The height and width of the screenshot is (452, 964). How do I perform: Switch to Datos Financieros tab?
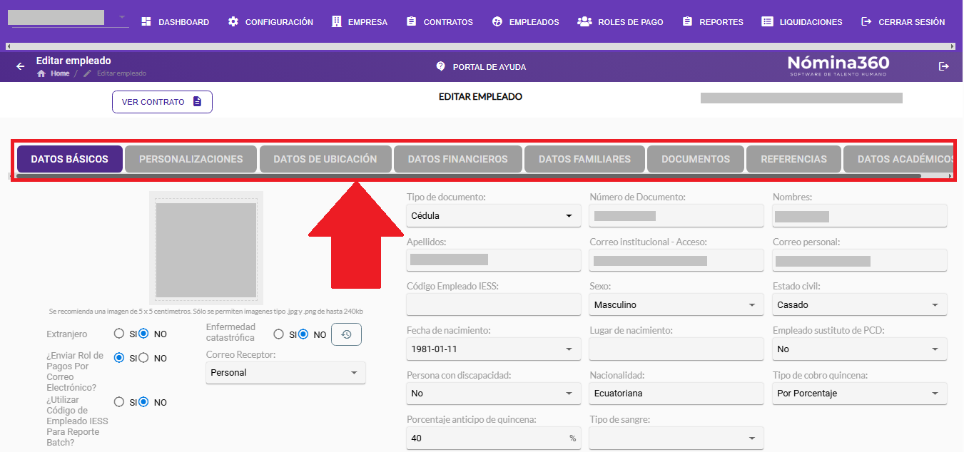[x=458, y=159]
